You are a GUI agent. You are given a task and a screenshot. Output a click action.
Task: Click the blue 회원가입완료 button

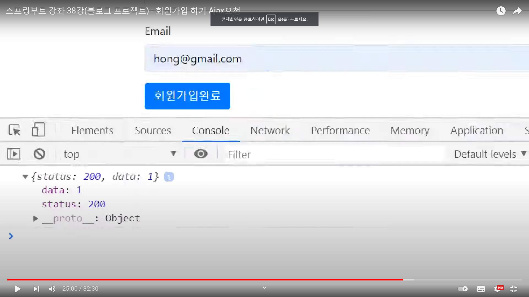(187, 96)
